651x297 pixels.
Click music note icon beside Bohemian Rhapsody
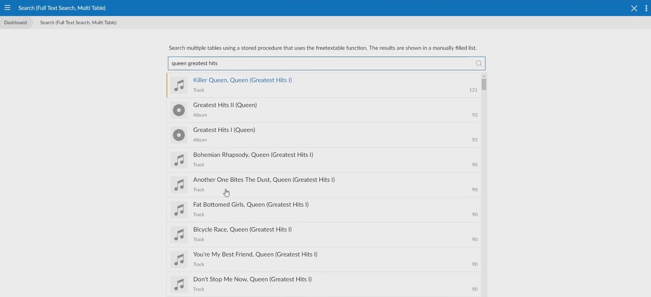point(179,160)
